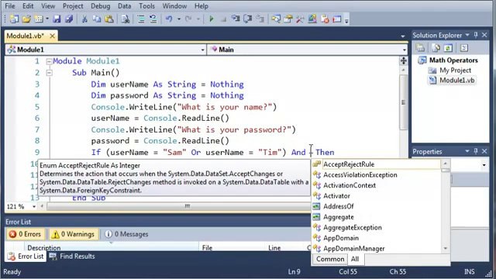Comment out the selected lines icon

[141, 19]
